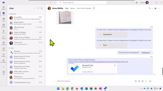Open Megan Bowen chat

tap(26, 23)
